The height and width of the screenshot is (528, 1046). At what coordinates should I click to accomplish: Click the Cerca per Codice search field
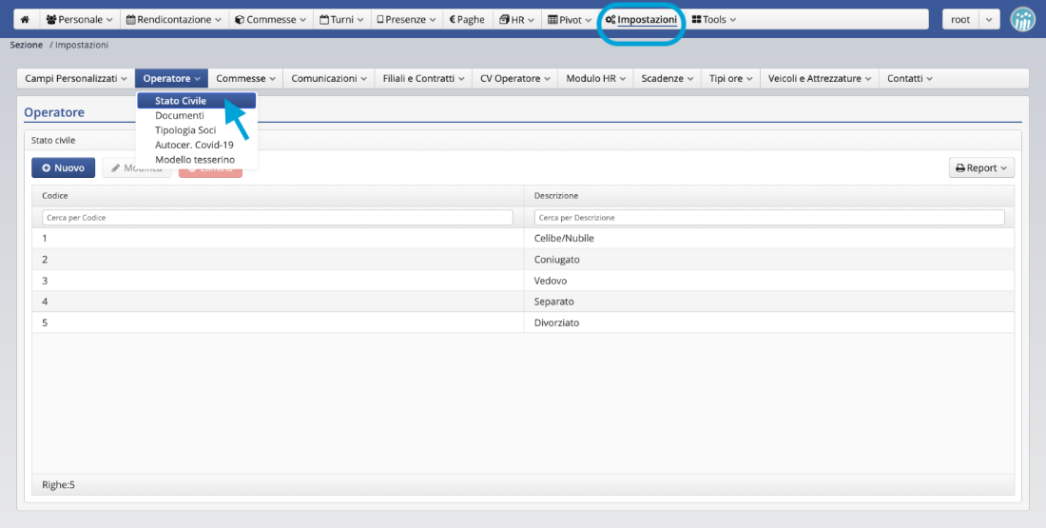[276, 218]
